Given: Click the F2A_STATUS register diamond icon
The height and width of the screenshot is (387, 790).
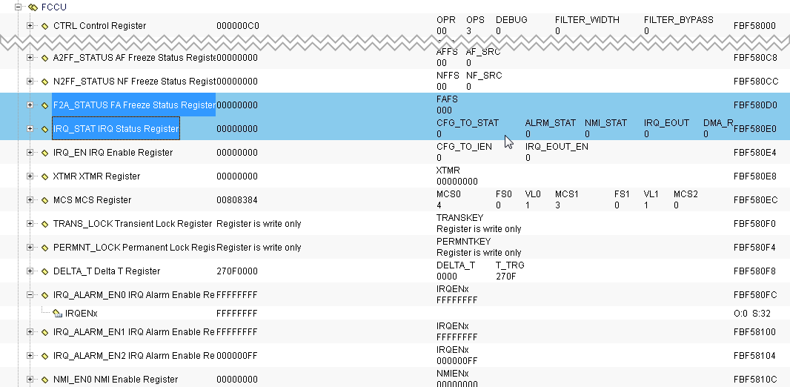Looking at the screenshot, I should coord(45,105).
